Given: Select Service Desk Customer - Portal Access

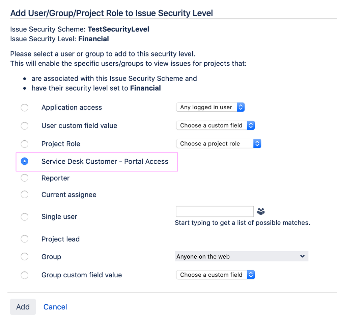Looking at the screenshot, I should click(x=25, y=161).
